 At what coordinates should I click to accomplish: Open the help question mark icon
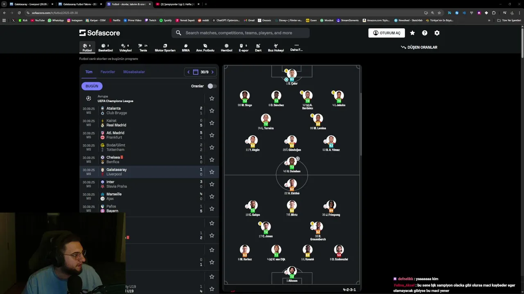(x=425, y=33)
